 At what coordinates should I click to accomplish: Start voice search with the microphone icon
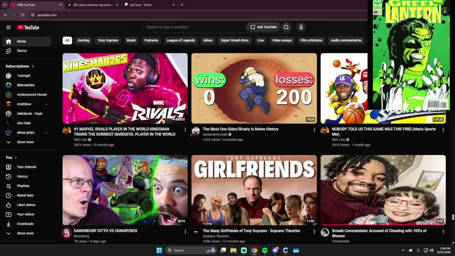301,27
